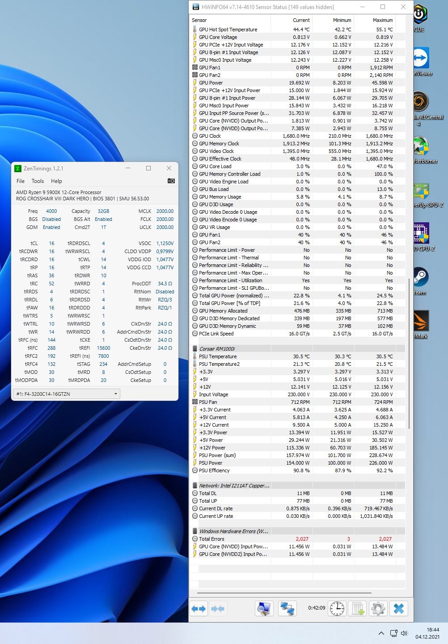The image size is (448, 644).
Task: Click ZenTimings Capacity value 32GB
Action: (103, 211)
